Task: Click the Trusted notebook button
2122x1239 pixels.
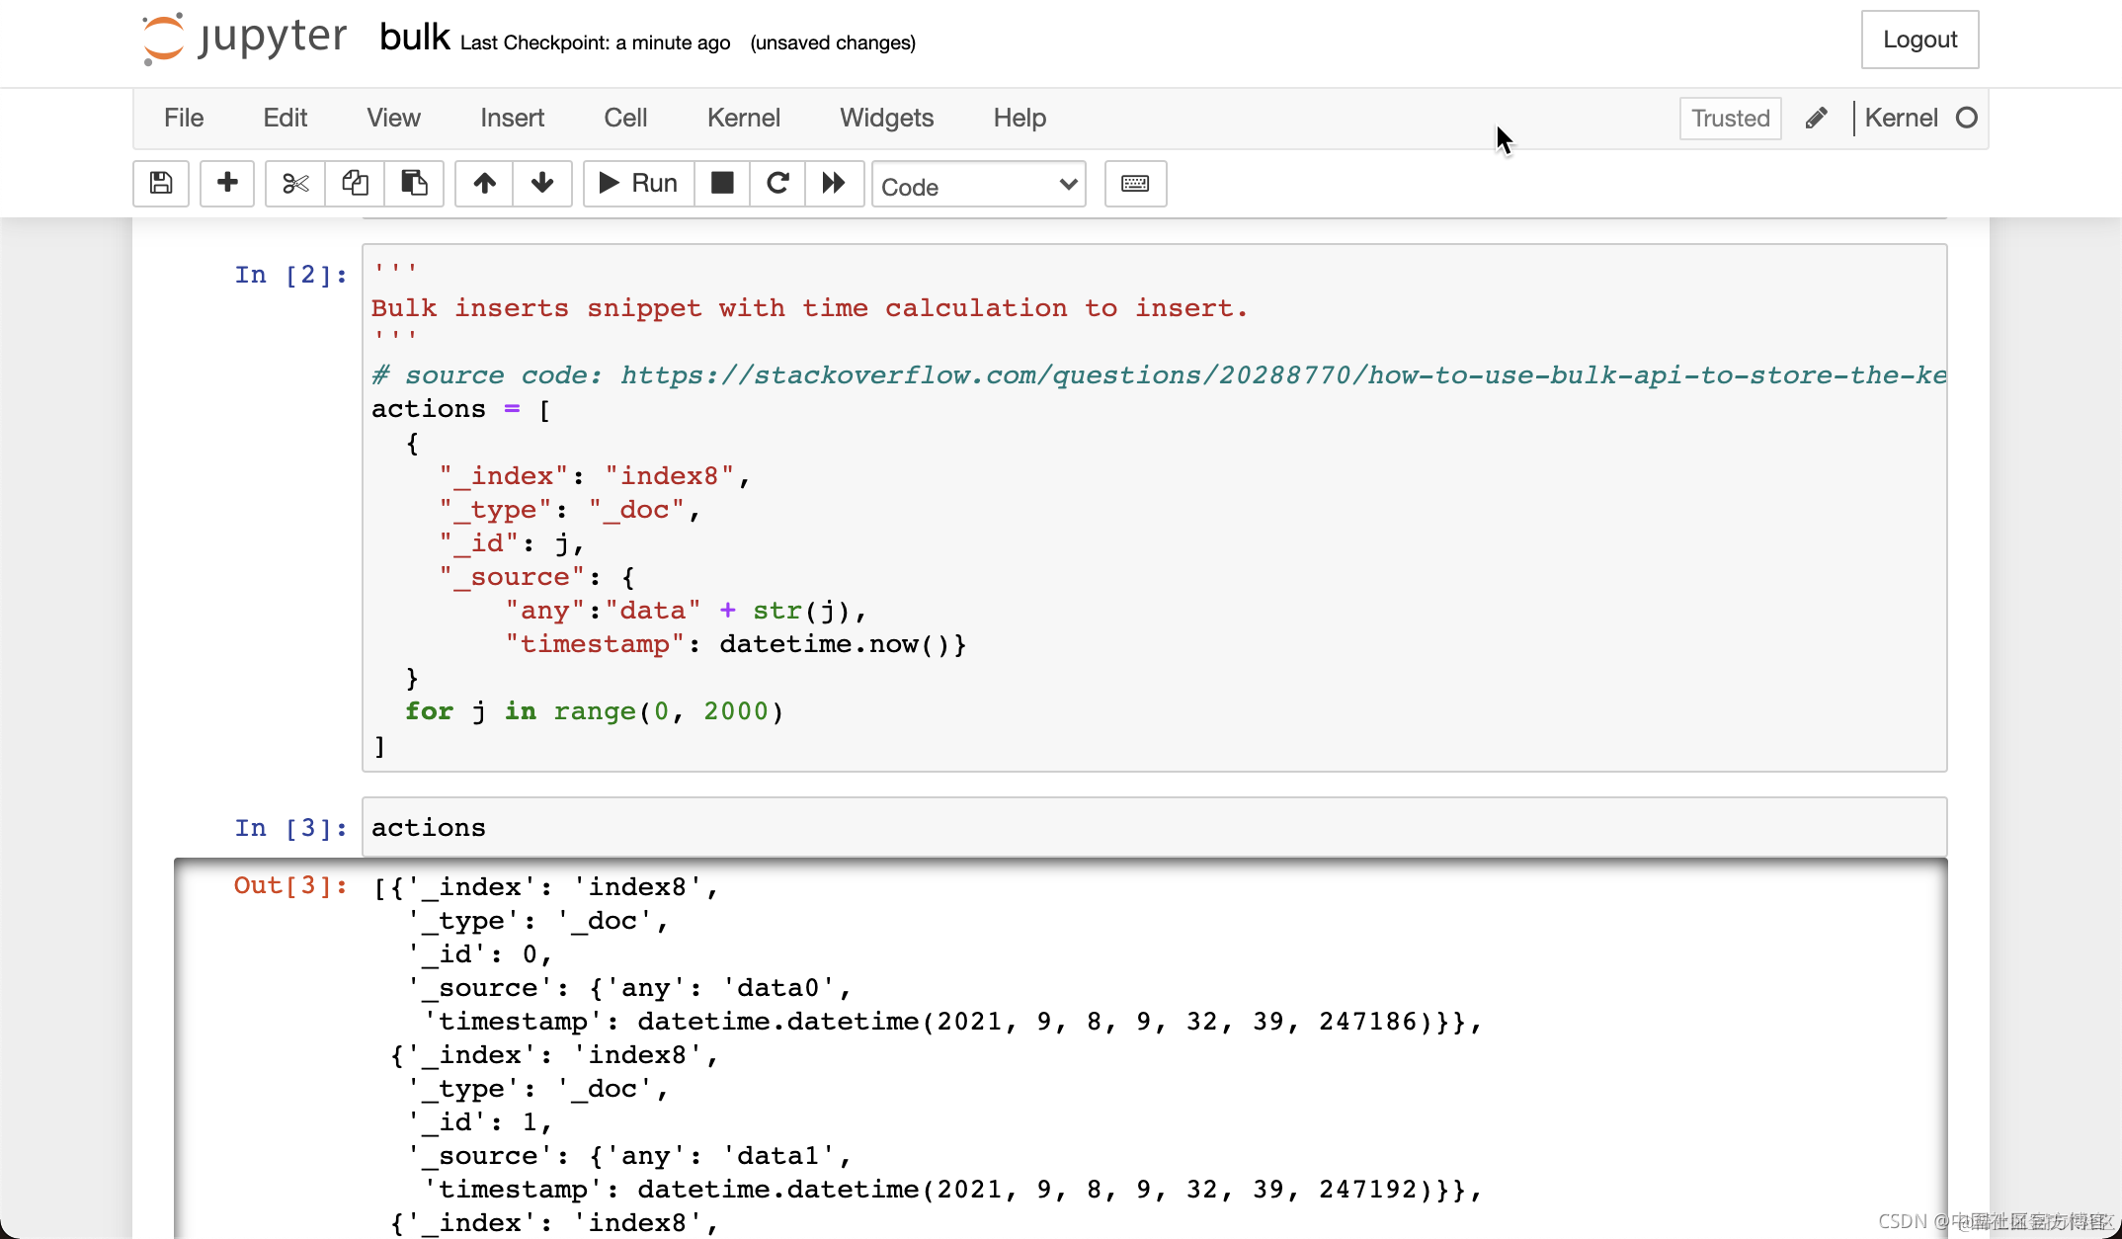Action: tap(1730, 119)
